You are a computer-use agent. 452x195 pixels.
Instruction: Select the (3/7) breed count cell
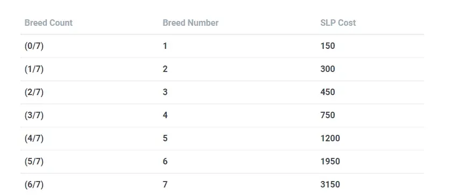[x=34, y=115]
